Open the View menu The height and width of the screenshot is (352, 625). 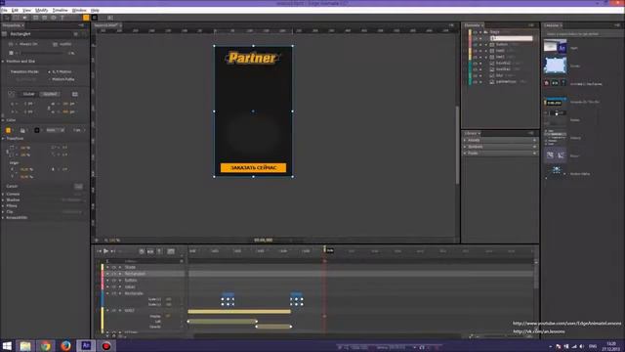click(26, 10)
